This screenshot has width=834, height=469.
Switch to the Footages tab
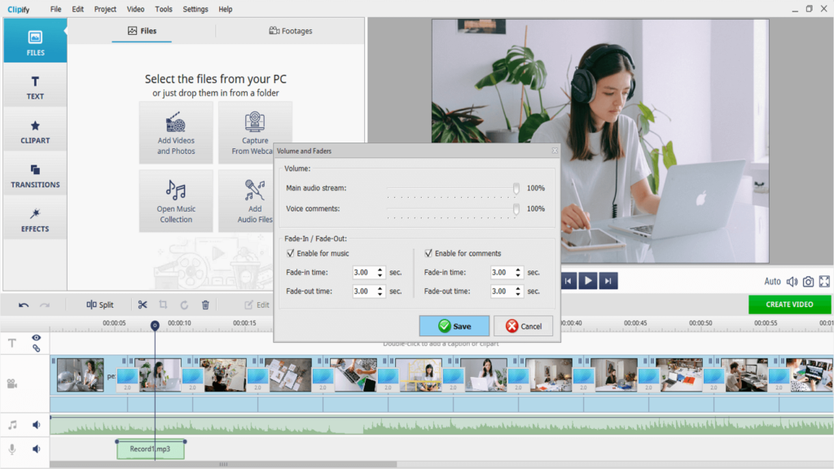291,31
